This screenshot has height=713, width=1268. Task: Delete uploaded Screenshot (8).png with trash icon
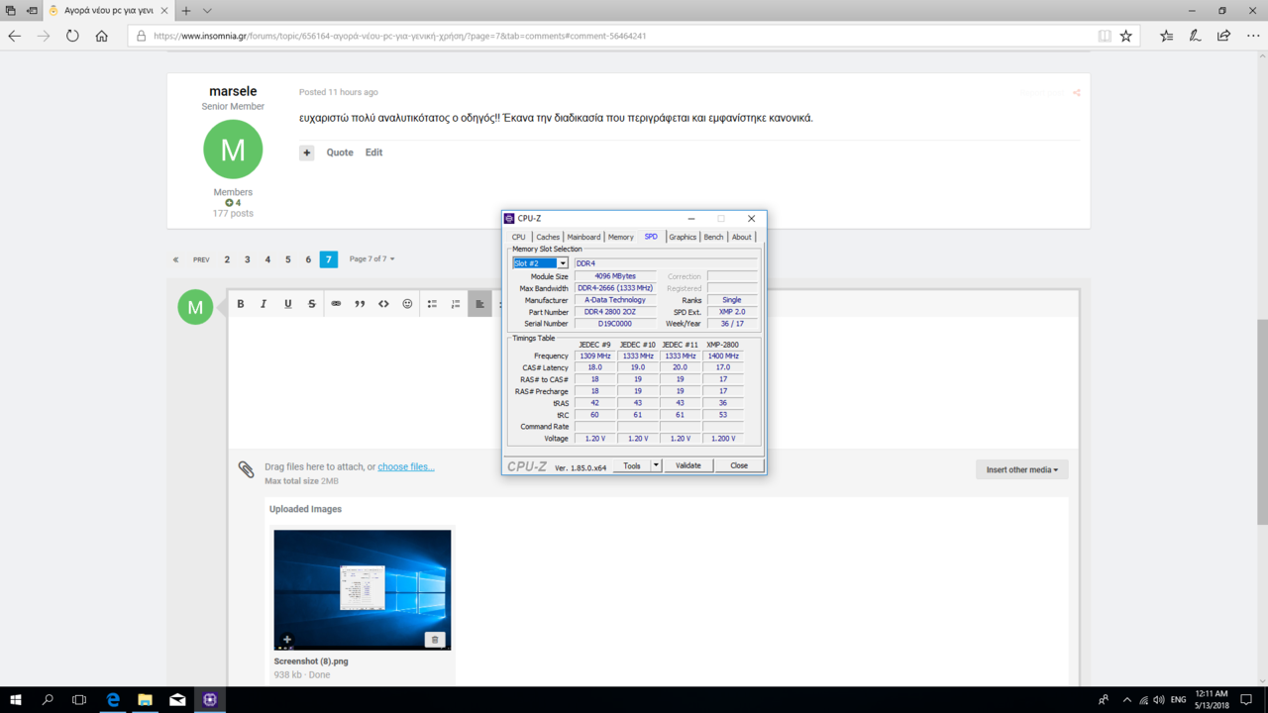(x=434, y=640)
